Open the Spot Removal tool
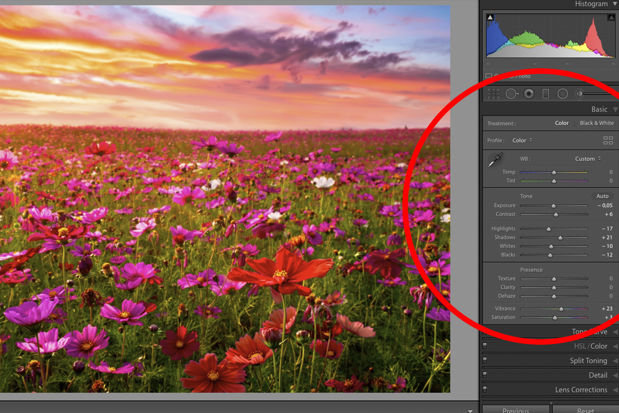Image resolution: width=619 pixels, height=413 pixels. pyautogui.click(x=512, y=93)
